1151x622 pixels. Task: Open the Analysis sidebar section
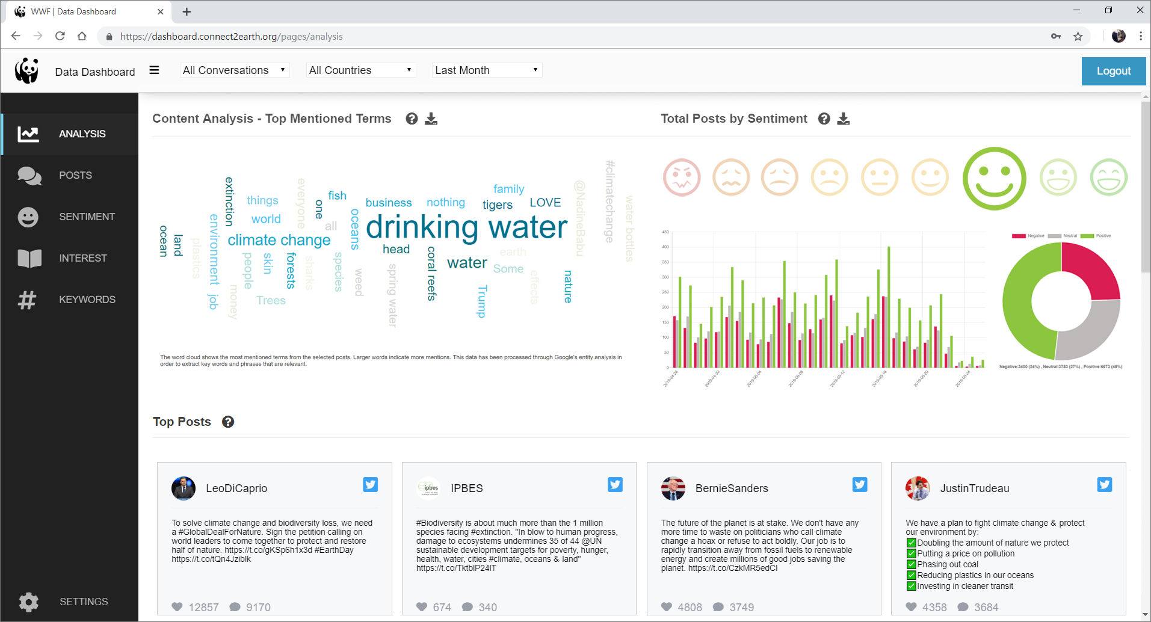pyautogui.click(x=69, y=134)
